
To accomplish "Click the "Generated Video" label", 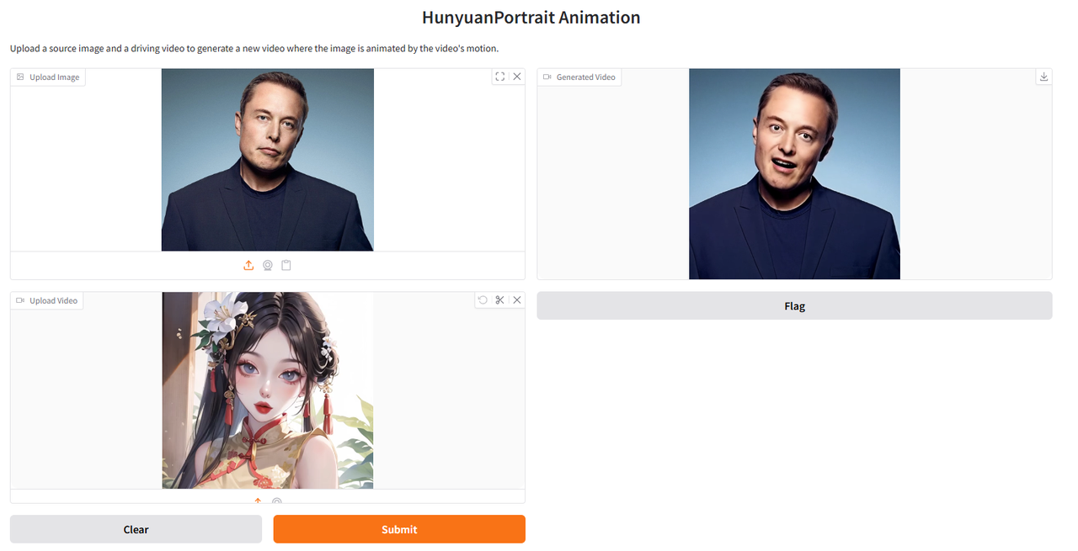I will [x=579, y=77].
